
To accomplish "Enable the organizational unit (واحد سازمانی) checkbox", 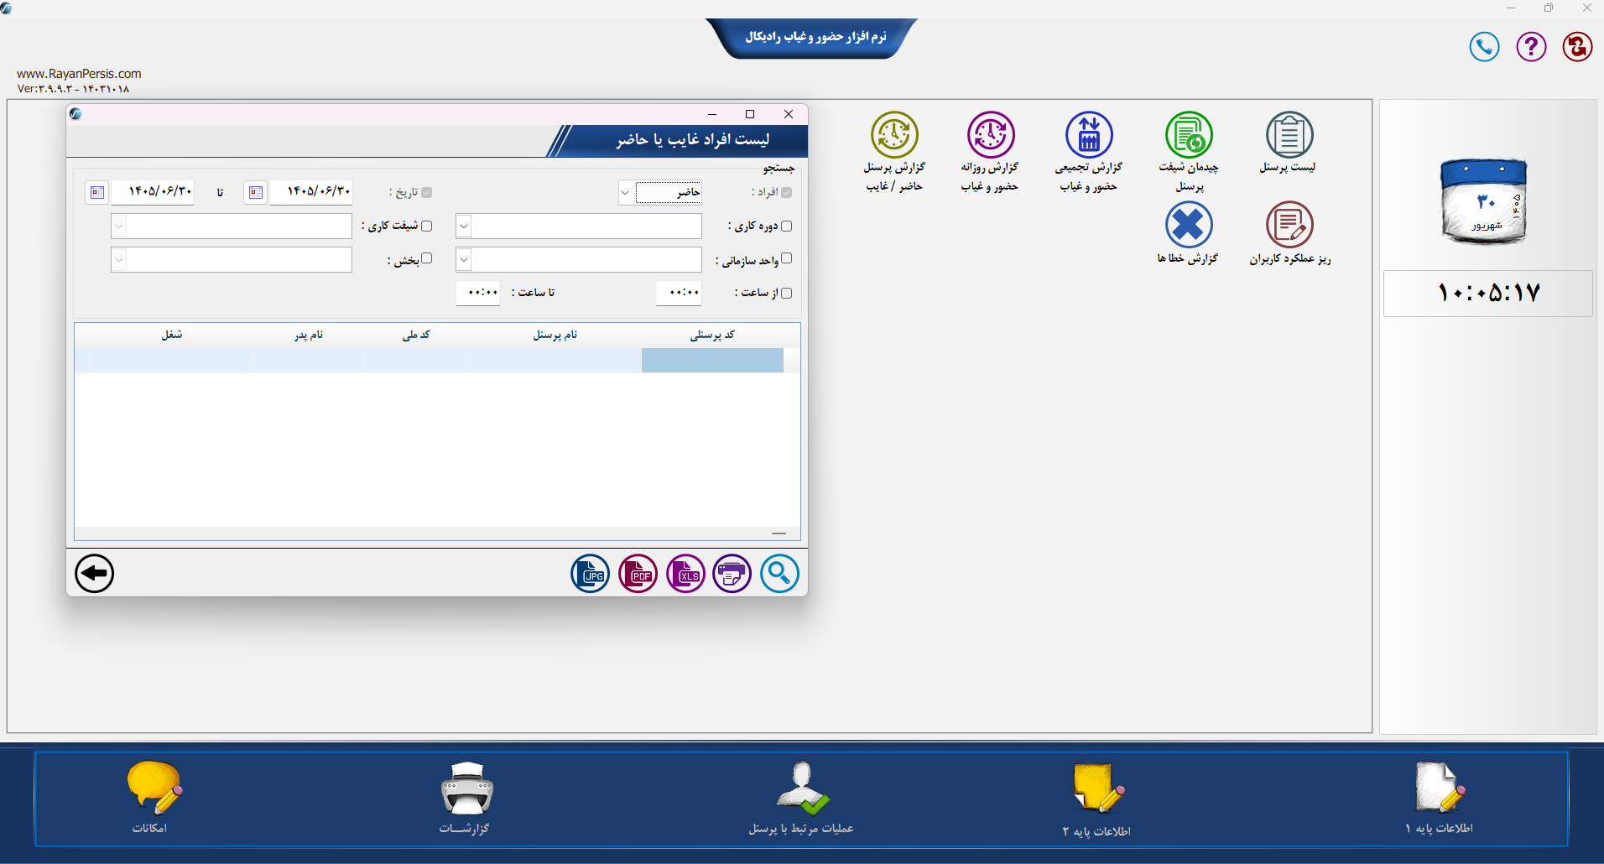I will (x=786, y=258).
